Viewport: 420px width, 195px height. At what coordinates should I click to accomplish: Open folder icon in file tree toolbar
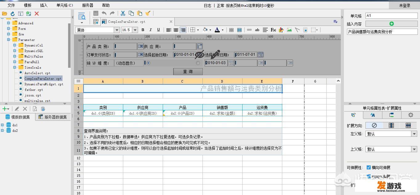tap(4, 14)
